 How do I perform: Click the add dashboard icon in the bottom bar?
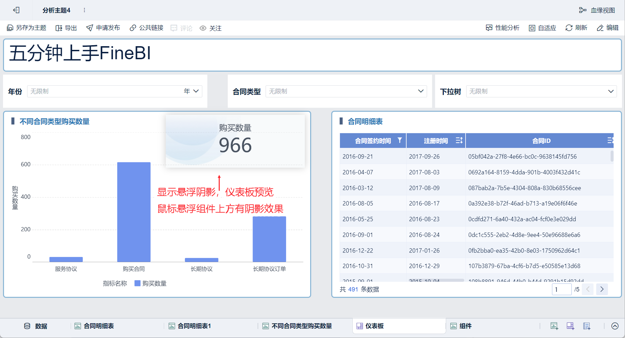tap(570, 326)
